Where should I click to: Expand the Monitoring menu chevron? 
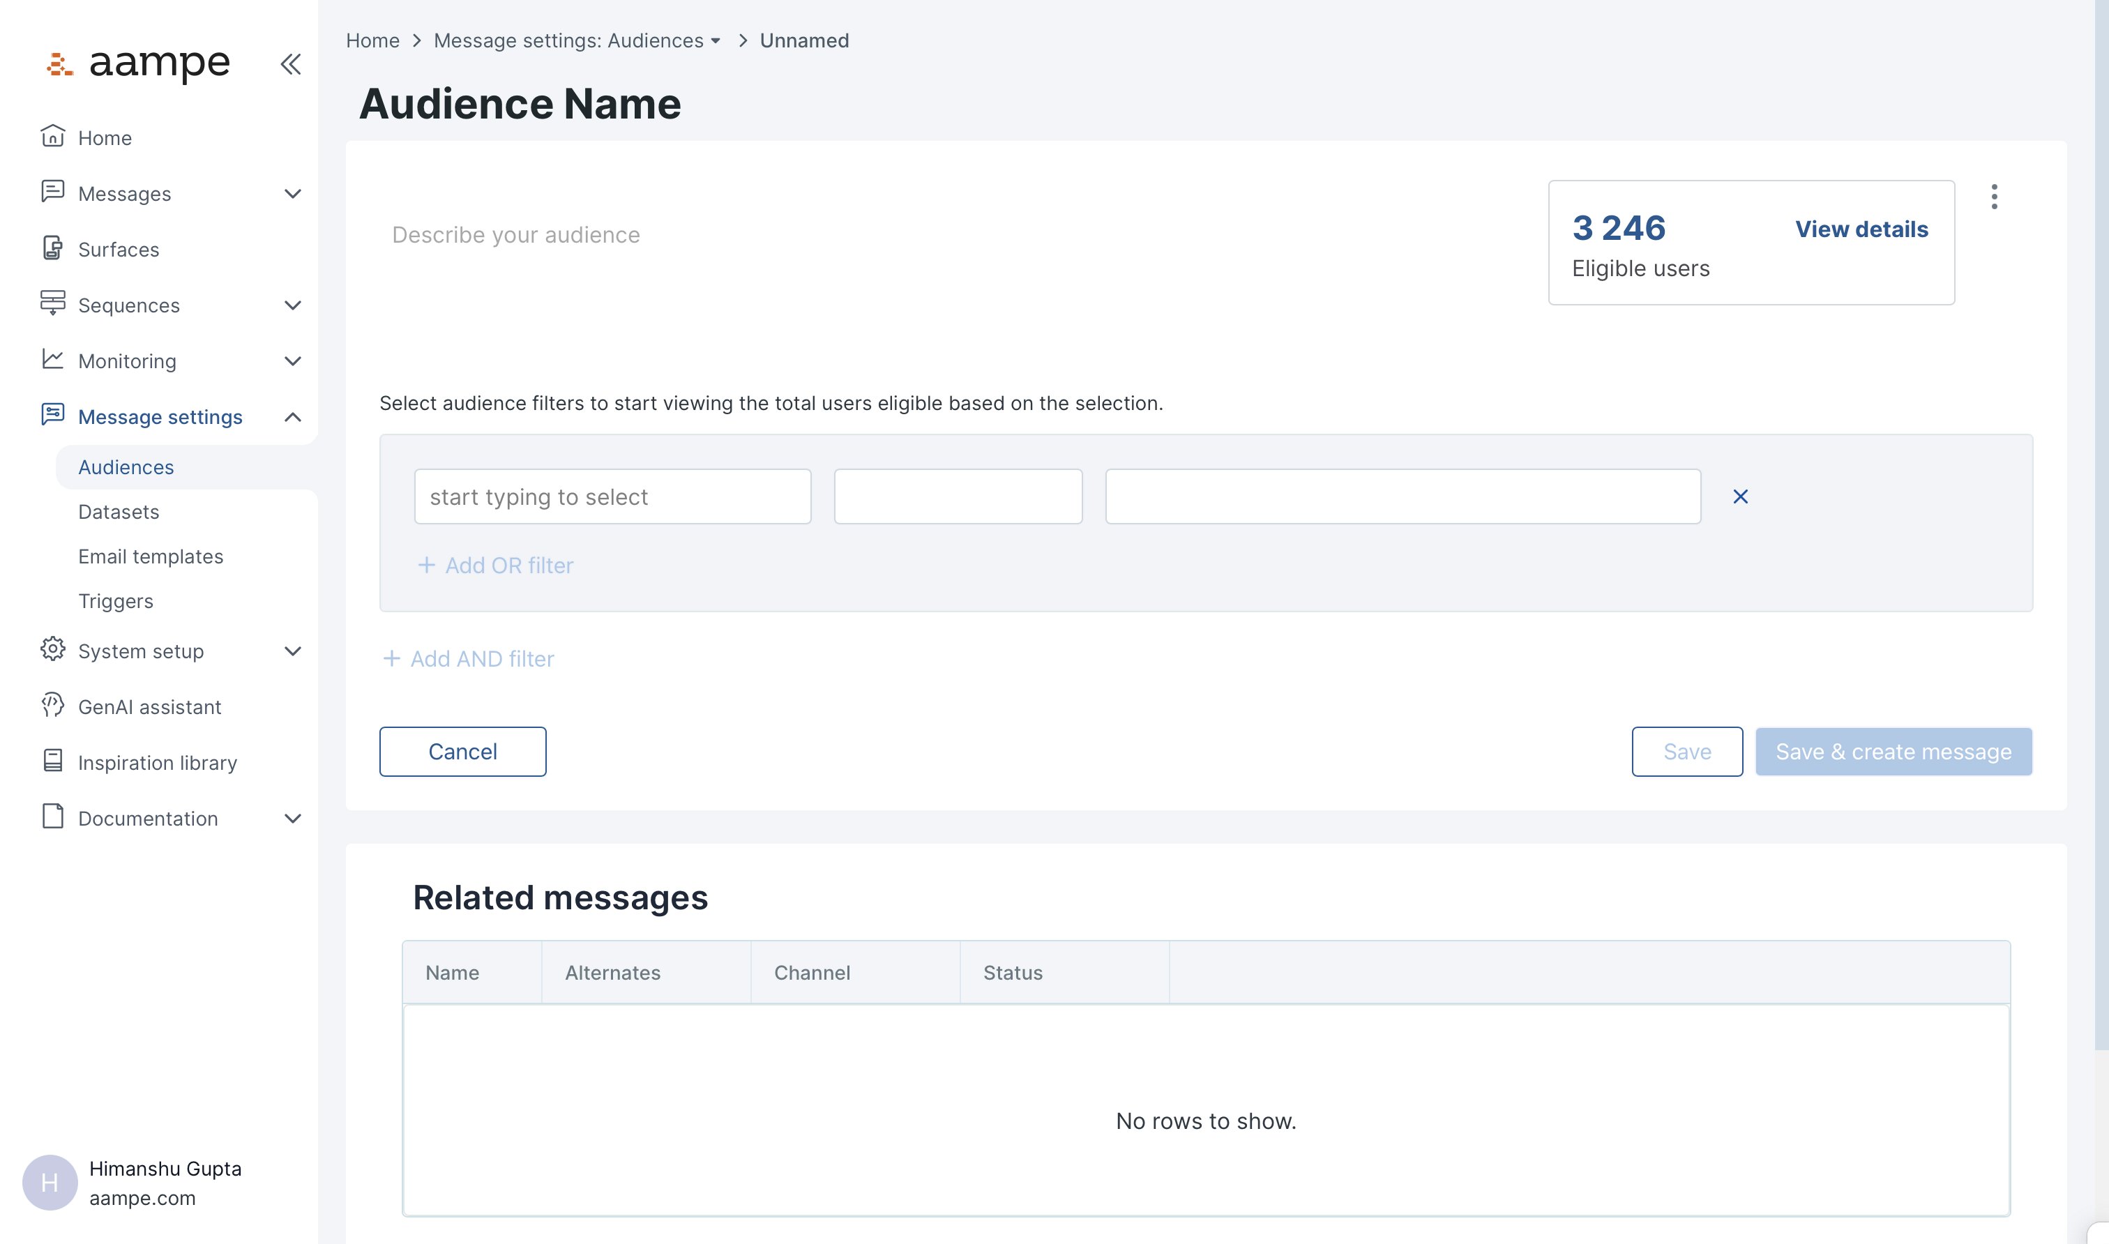(292, 361)
